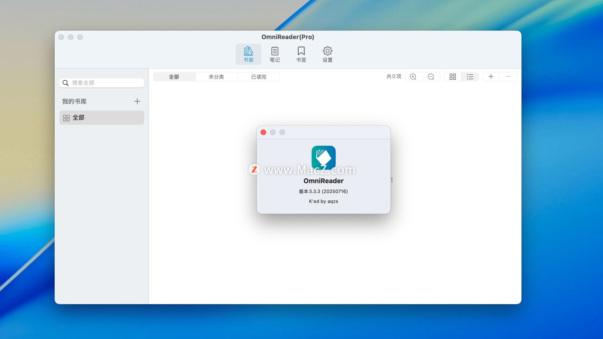Open the 书签 bookmarks tab

pyautogui.click(x=301, y=54)
